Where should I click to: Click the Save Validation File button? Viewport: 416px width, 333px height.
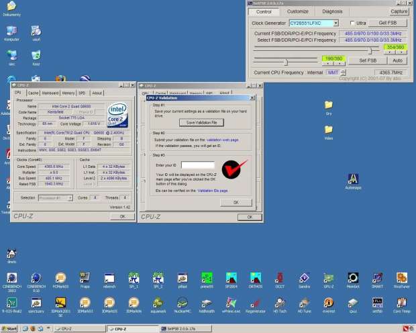[x=201, y=122]
